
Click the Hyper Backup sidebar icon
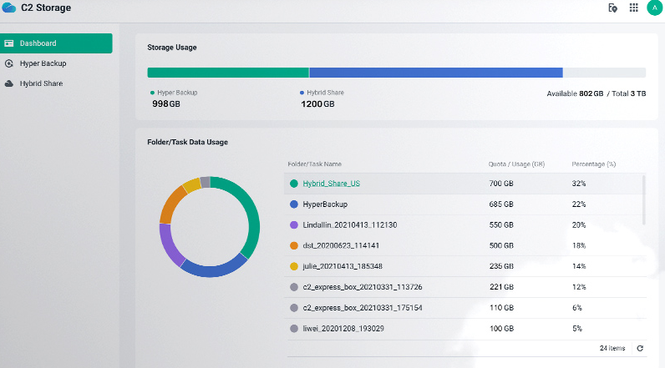tap(9, 63)
